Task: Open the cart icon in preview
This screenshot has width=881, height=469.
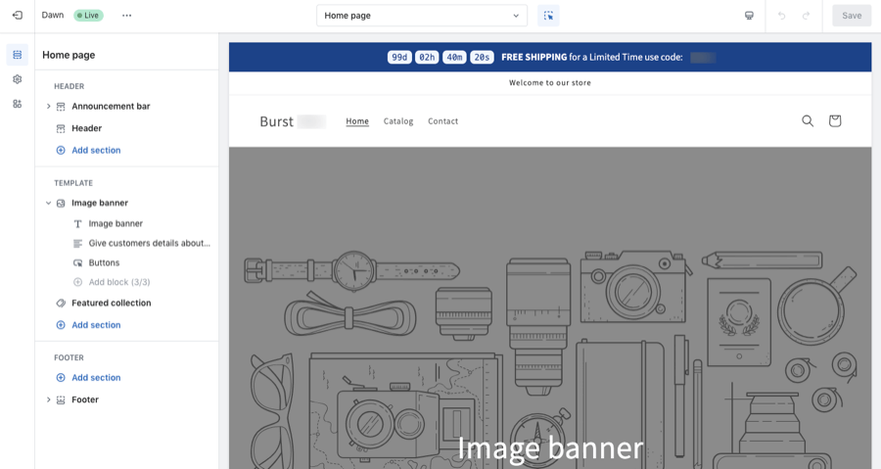Action: coord(835,121)
